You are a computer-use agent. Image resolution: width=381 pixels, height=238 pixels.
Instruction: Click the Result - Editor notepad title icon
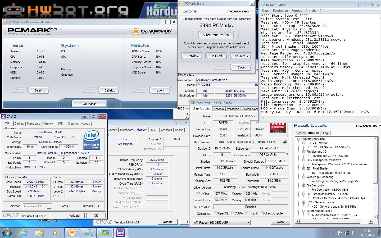point(263,5)
